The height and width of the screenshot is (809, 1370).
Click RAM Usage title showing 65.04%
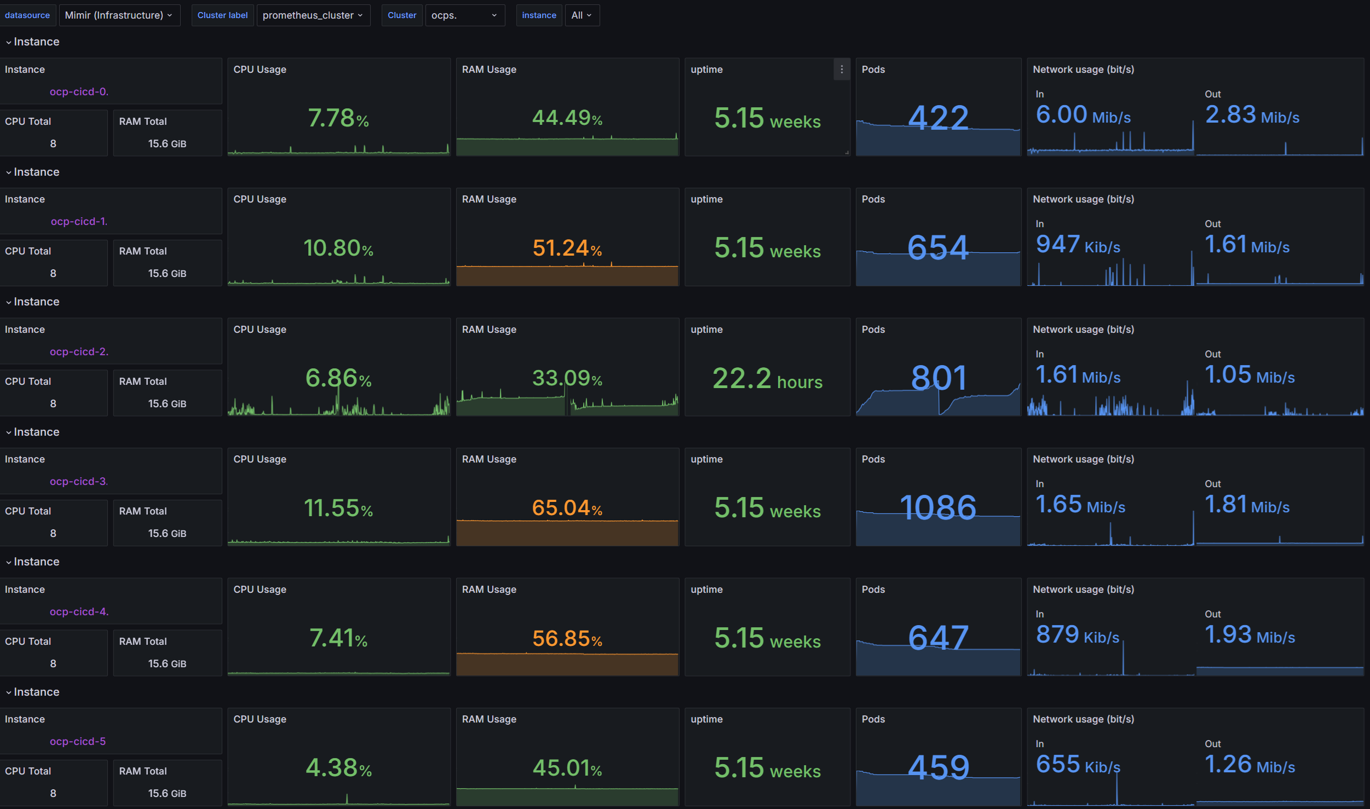coord(489,459)
